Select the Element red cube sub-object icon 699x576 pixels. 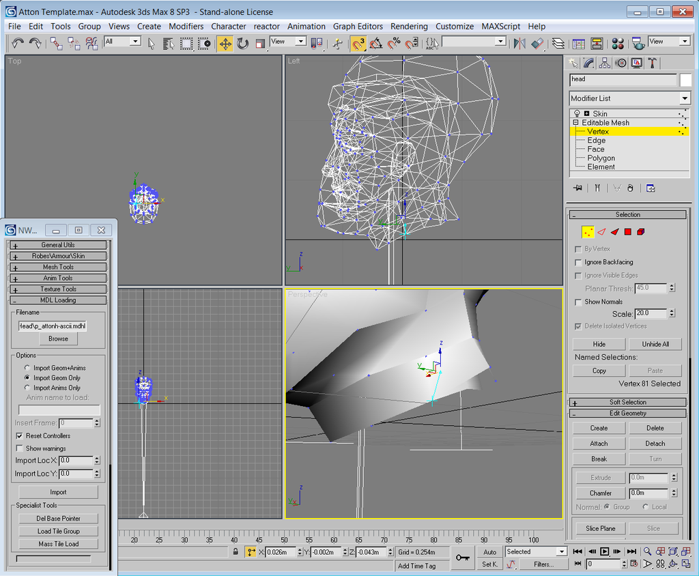(x=640, y=232)
